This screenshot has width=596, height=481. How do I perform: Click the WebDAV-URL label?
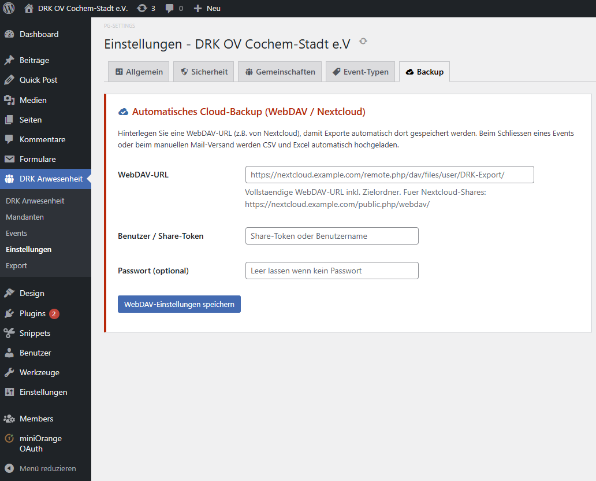tap(143, 175)
